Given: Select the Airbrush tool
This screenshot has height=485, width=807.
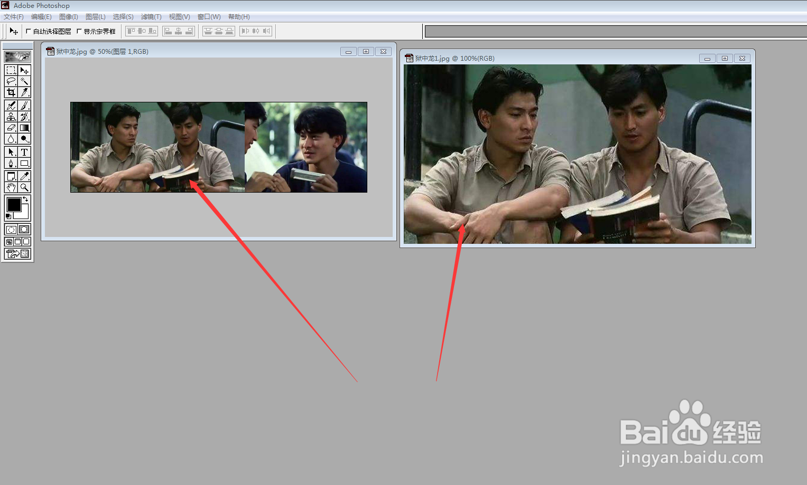Looking at the screenshot, I should 11,106.
